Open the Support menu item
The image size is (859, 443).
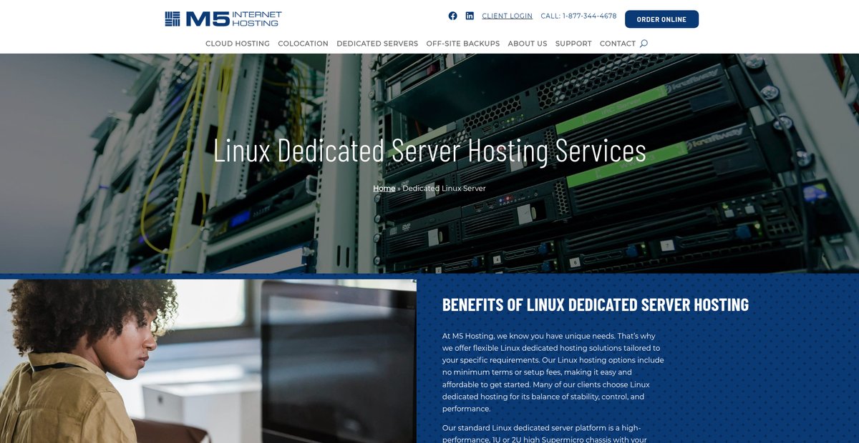tap(573, 44)
